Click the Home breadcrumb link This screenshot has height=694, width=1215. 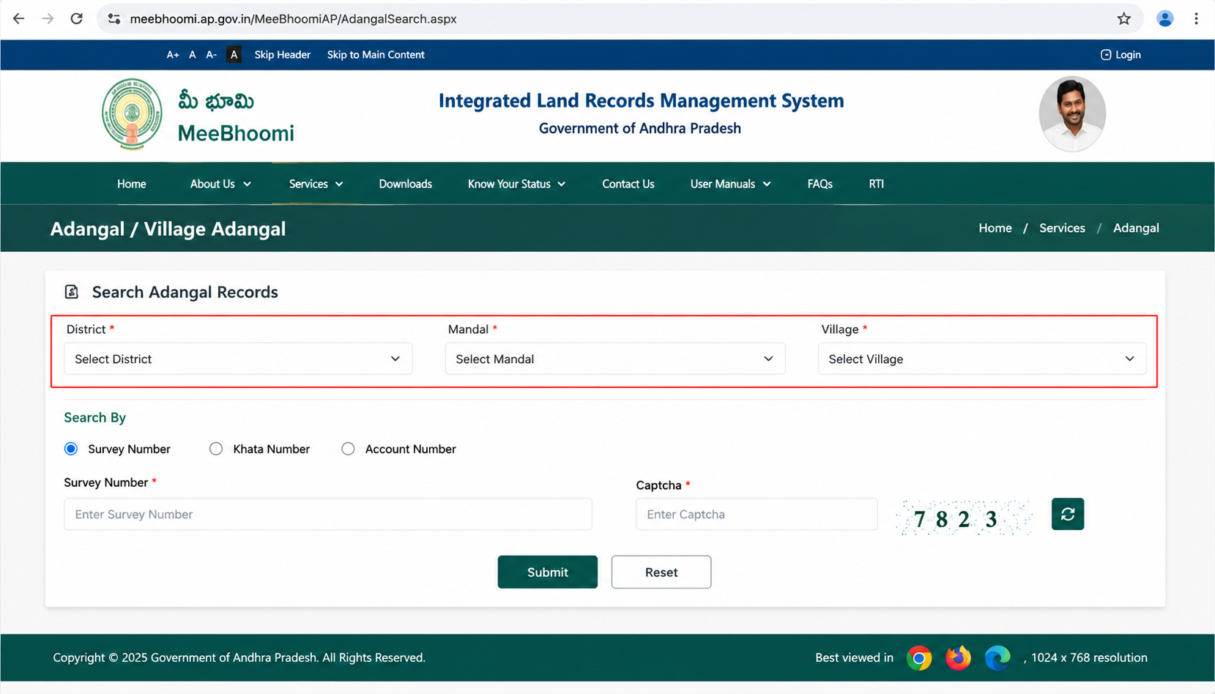point(995,228)
